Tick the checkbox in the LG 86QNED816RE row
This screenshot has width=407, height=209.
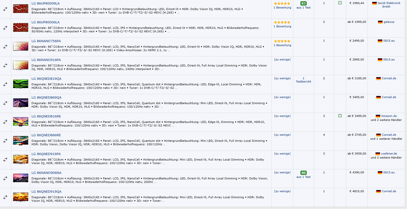[x=340, y=116]
